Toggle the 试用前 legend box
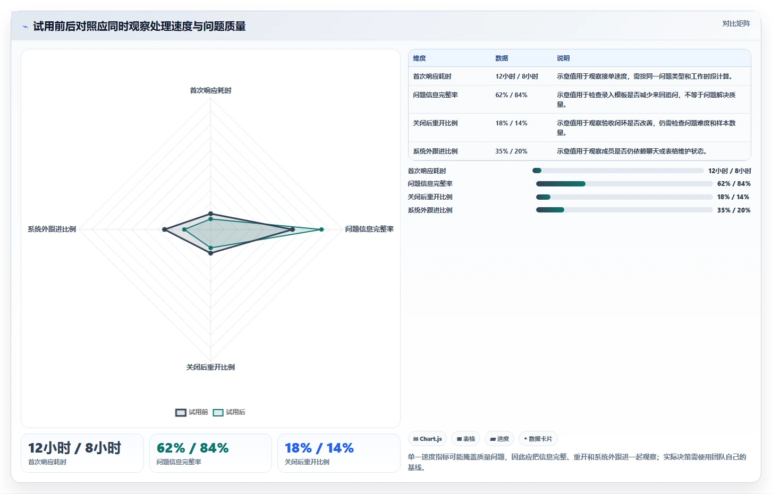 (181, 413)
